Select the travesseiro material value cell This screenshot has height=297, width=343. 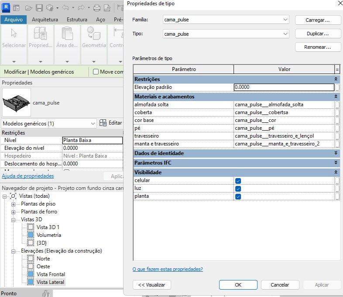tap(284, 136)
